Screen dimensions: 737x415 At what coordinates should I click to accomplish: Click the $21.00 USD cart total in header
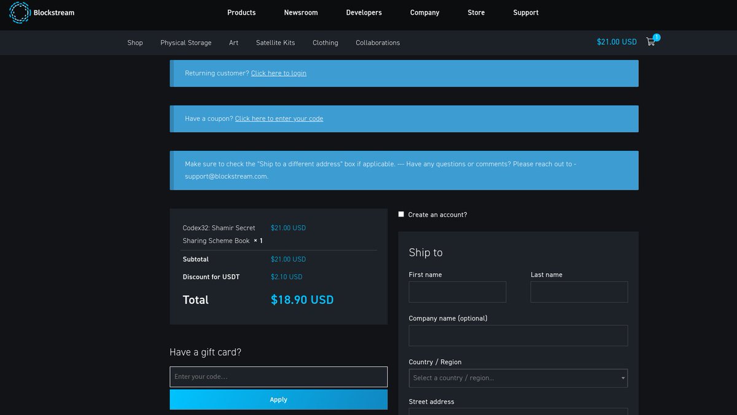[x=617, y=42]
